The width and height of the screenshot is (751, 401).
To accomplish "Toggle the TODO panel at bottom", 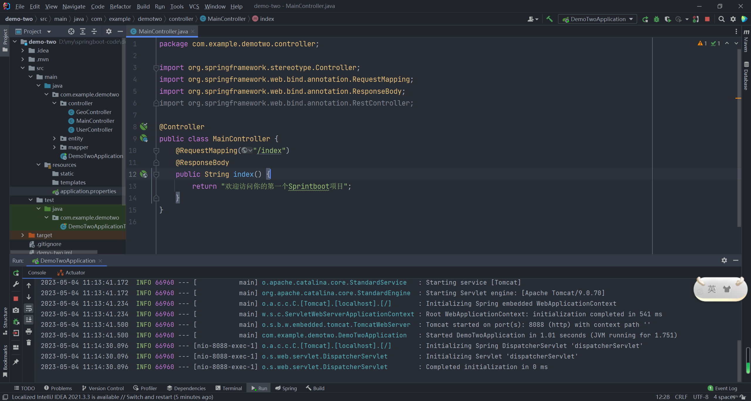I will (x=23, y=388).
